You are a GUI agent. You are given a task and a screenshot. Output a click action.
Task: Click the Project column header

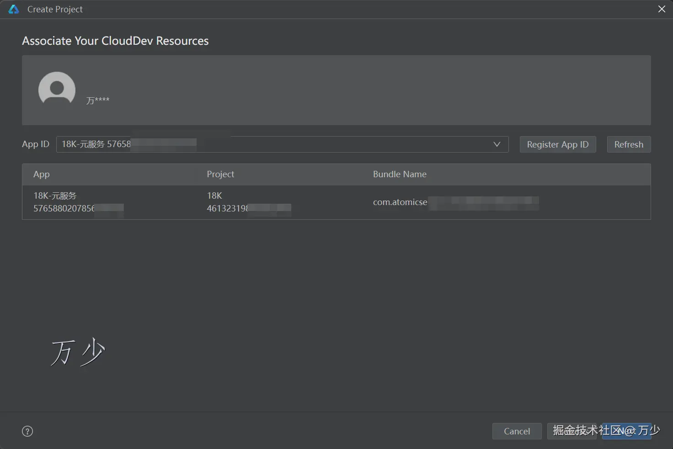pos(220,174)
